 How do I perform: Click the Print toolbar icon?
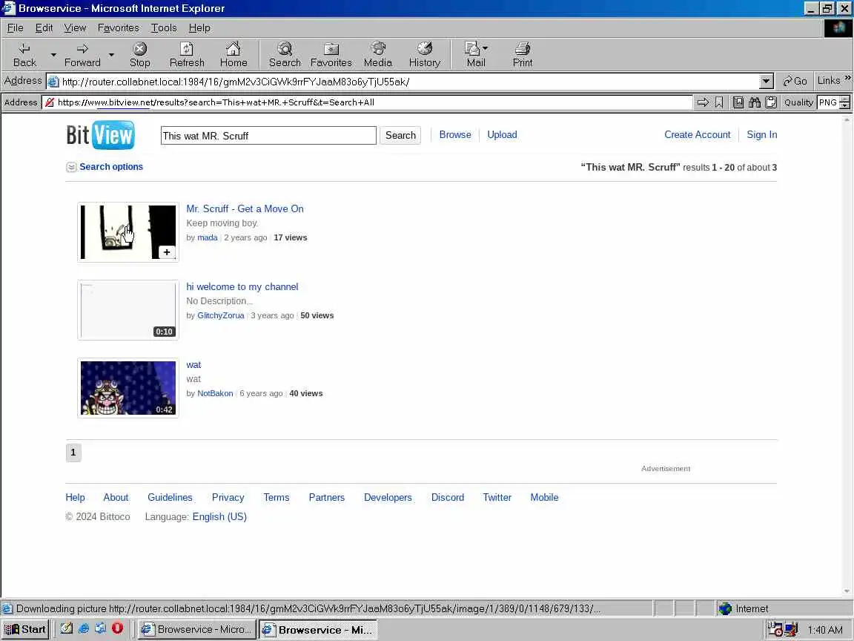coord(523,54)
